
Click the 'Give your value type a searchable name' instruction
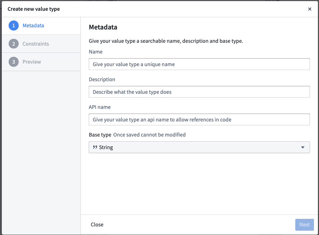point(166,41)
